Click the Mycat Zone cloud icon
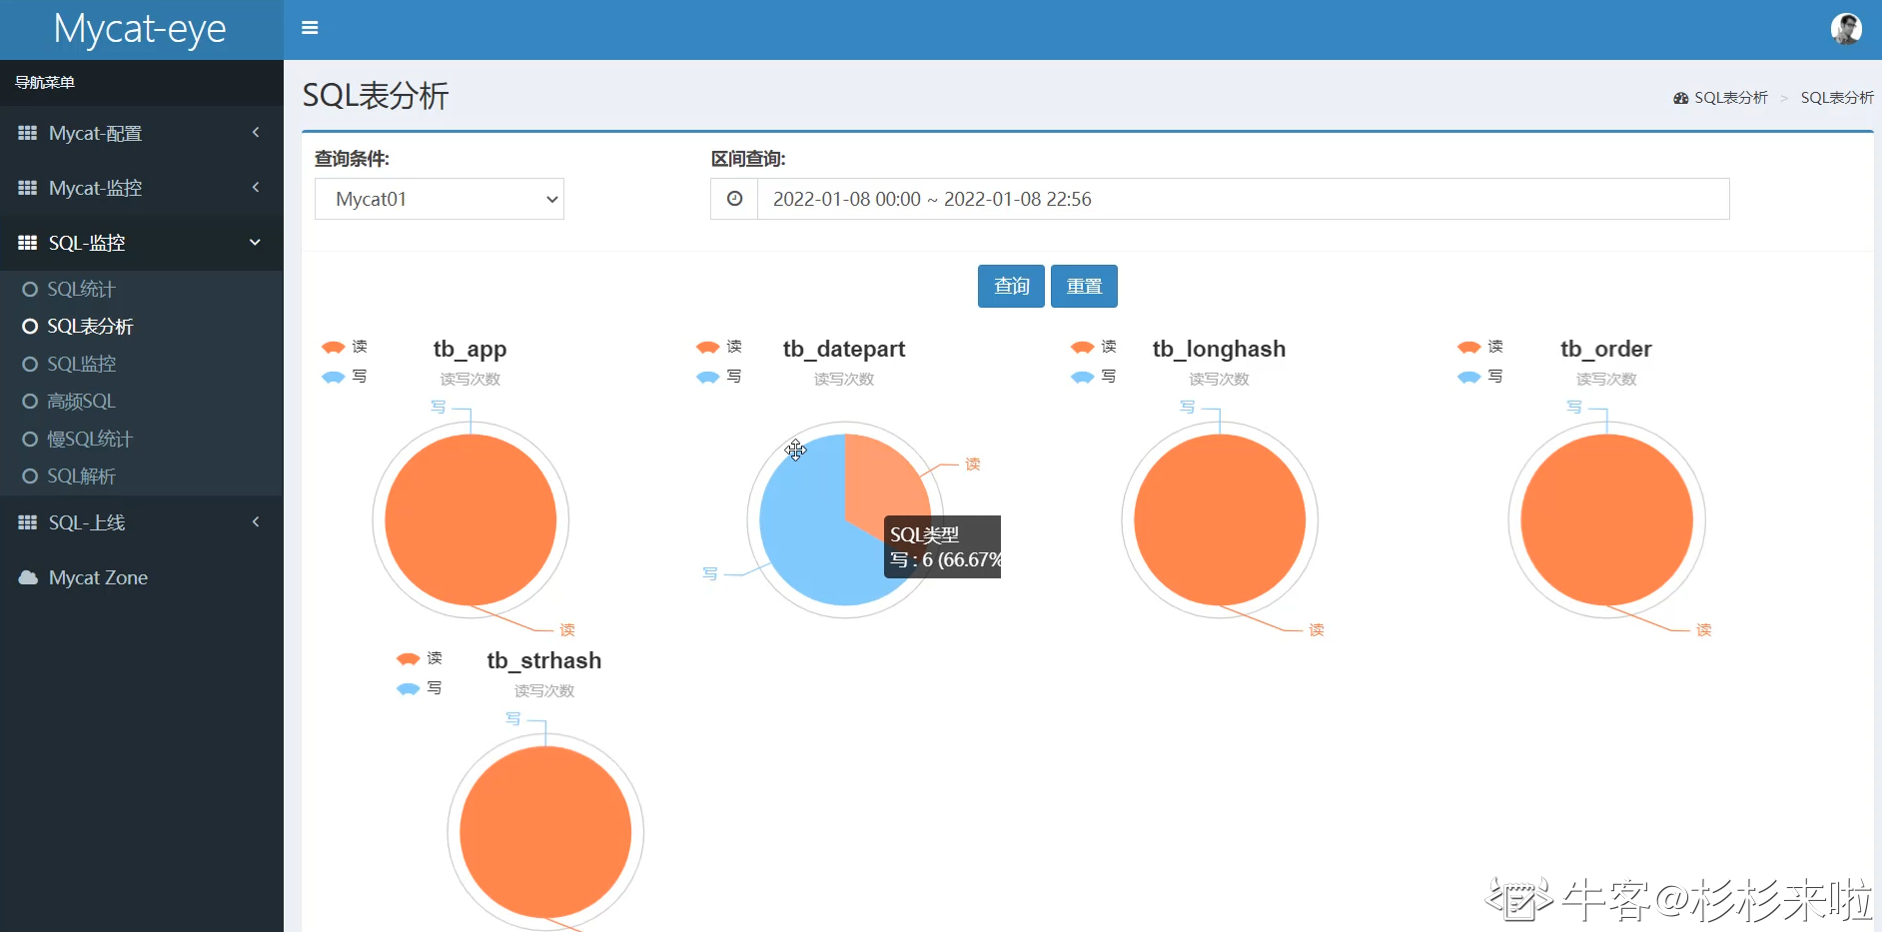This screenshot has height=932, width=1882. point(28,577)
